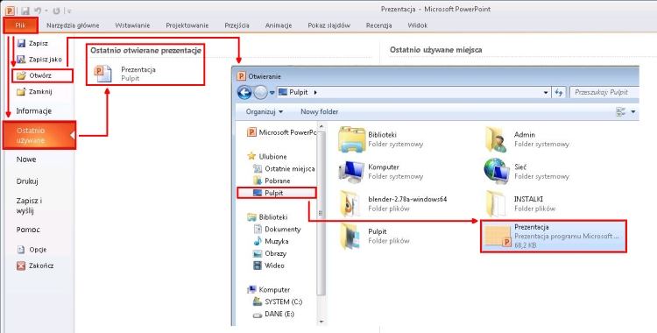Image resolution: width=657 pixels, height=333 pixels.
Task: Expand the address bar history dropdown
Action: click(x=545, y=92)
